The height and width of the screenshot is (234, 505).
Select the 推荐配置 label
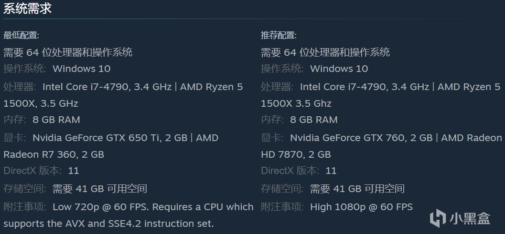pos(279,35)
